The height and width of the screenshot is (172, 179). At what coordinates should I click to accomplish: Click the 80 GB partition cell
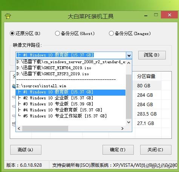pyautogui.click(x=148, y=85)
